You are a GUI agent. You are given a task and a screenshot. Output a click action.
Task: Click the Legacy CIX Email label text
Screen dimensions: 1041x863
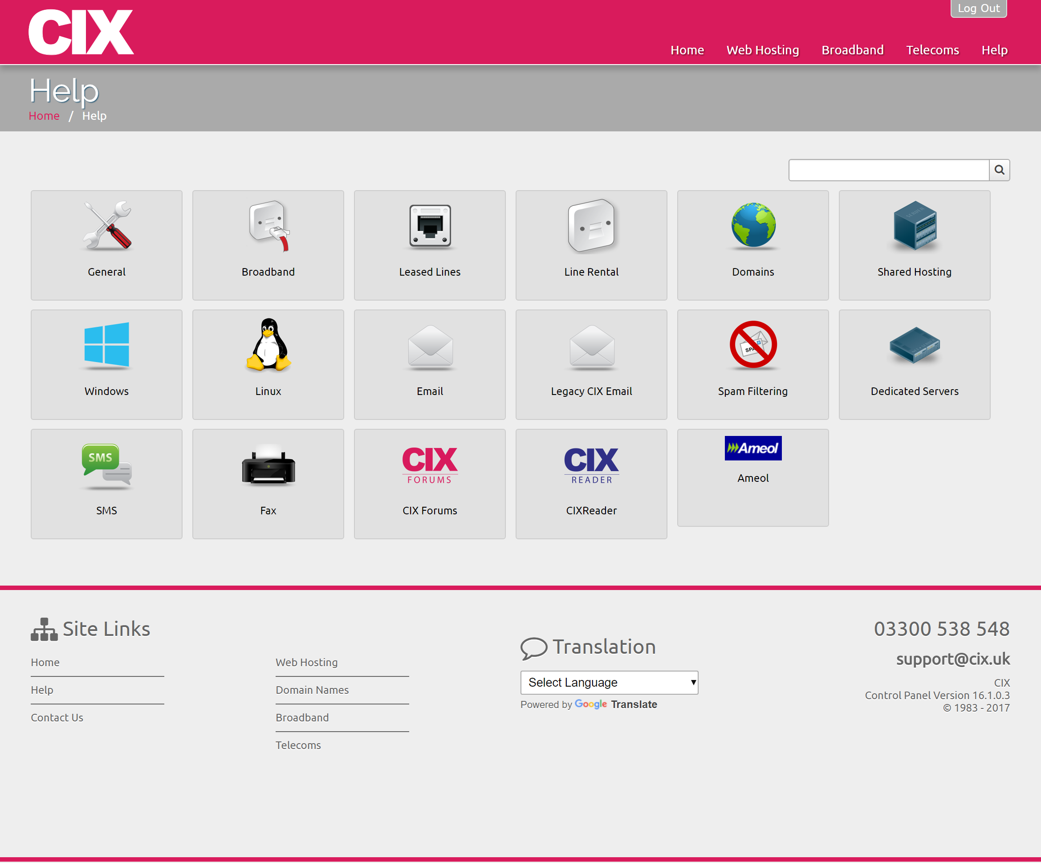tap(591, 391)
